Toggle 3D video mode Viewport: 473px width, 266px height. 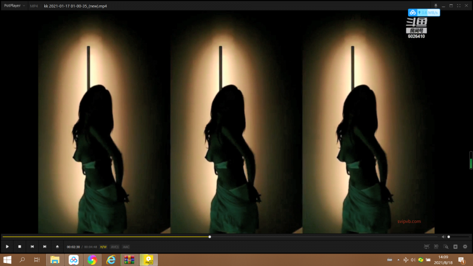coord(436,246)
